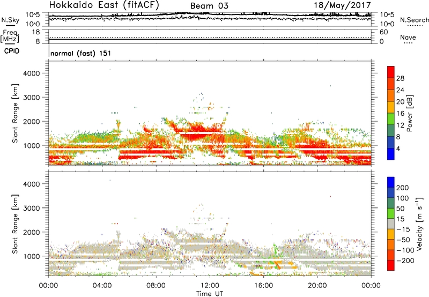Click "1000" on the velocity panel axis
The image size is (429, 297).
(x=32, y=256)
